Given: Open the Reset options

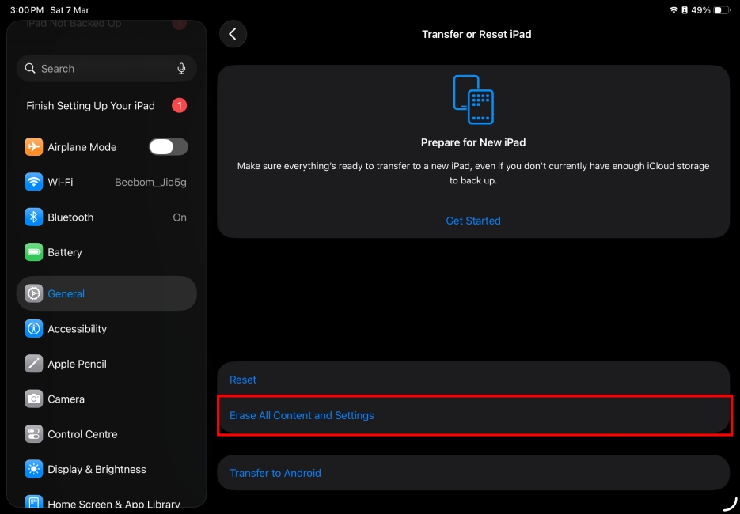Looking at the screenshot, I should coord(242,380).
